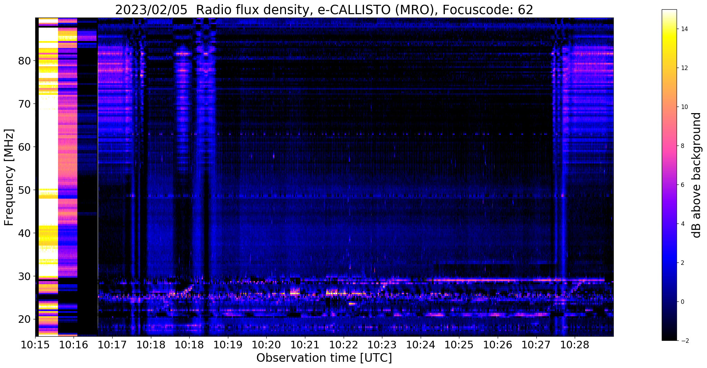Click the colorbar tick value 4
This screenshot has height=368, width=707.
click(682, 224)
